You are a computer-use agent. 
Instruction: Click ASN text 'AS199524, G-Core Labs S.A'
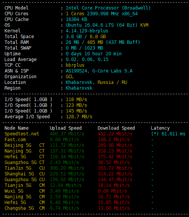[x=99, y=71]
